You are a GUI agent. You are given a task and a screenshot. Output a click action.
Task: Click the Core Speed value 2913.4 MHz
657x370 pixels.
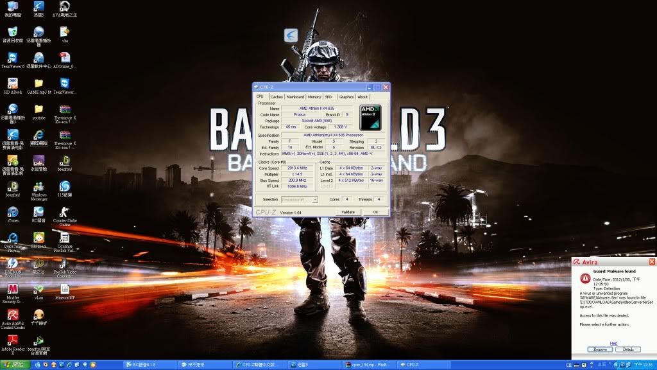point(297,168)
